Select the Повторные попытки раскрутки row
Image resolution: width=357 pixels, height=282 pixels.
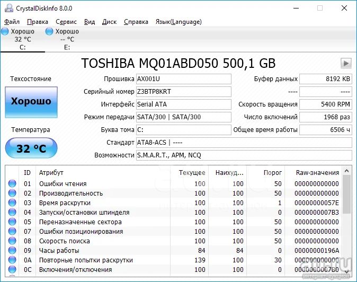pos(174,260)
